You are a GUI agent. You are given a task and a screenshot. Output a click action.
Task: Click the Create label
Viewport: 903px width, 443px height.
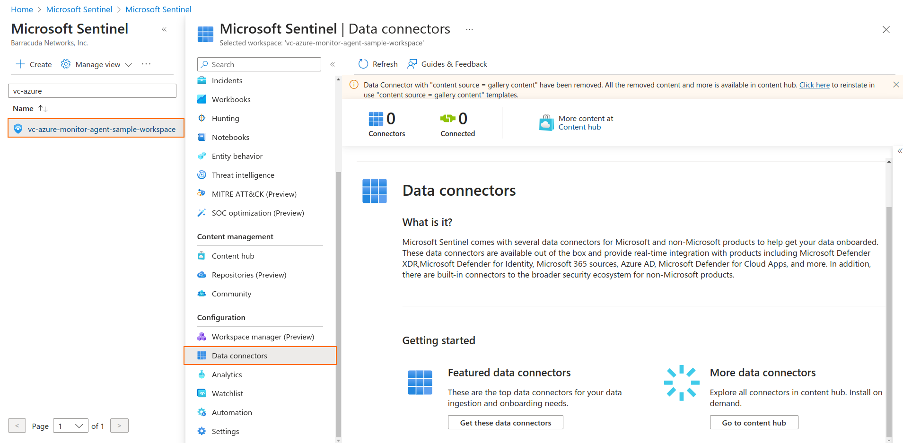tap(41, 64)
